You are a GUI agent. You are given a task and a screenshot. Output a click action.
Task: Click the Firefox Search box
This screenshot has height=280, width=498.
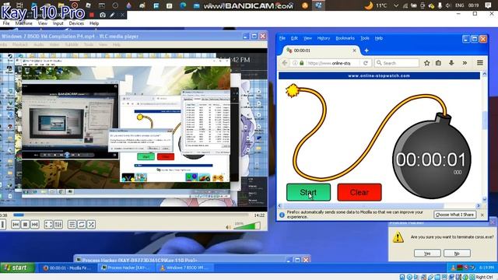396,63
